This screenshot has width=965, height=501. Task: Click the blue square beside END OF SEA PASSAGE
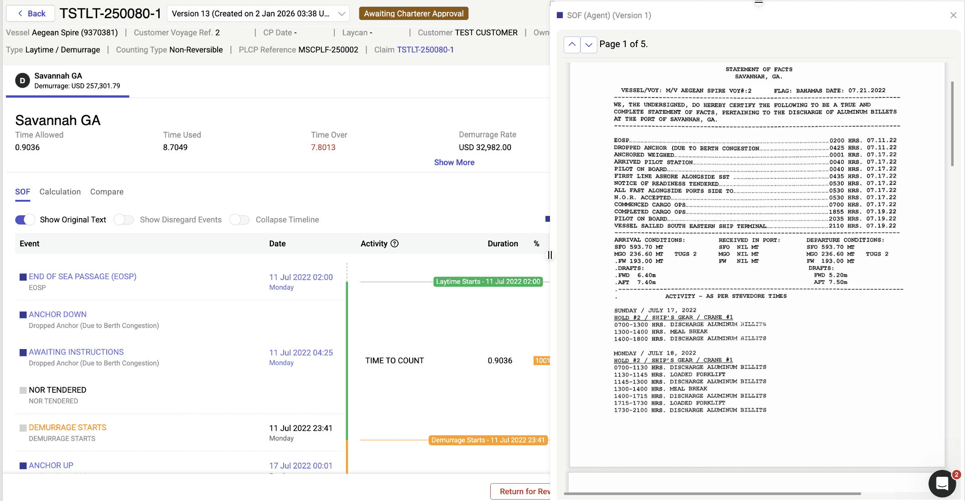pyautogui.click(x=23, y=277)
